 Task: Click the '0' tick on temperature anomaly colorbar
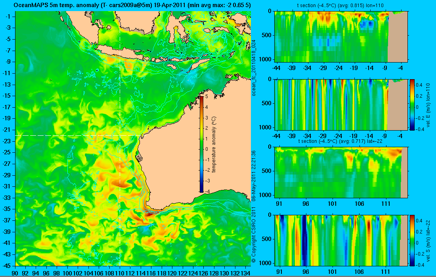click(x=207, y=149)
